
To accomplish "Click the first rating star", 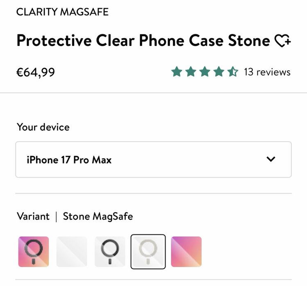I will (177, 72).
